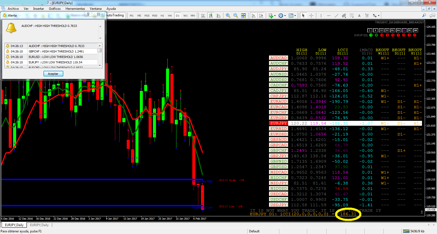Select the equidistant channel tool
Image resolution: width=437 pixels, height=234 pixels.
tap(344, 16)
